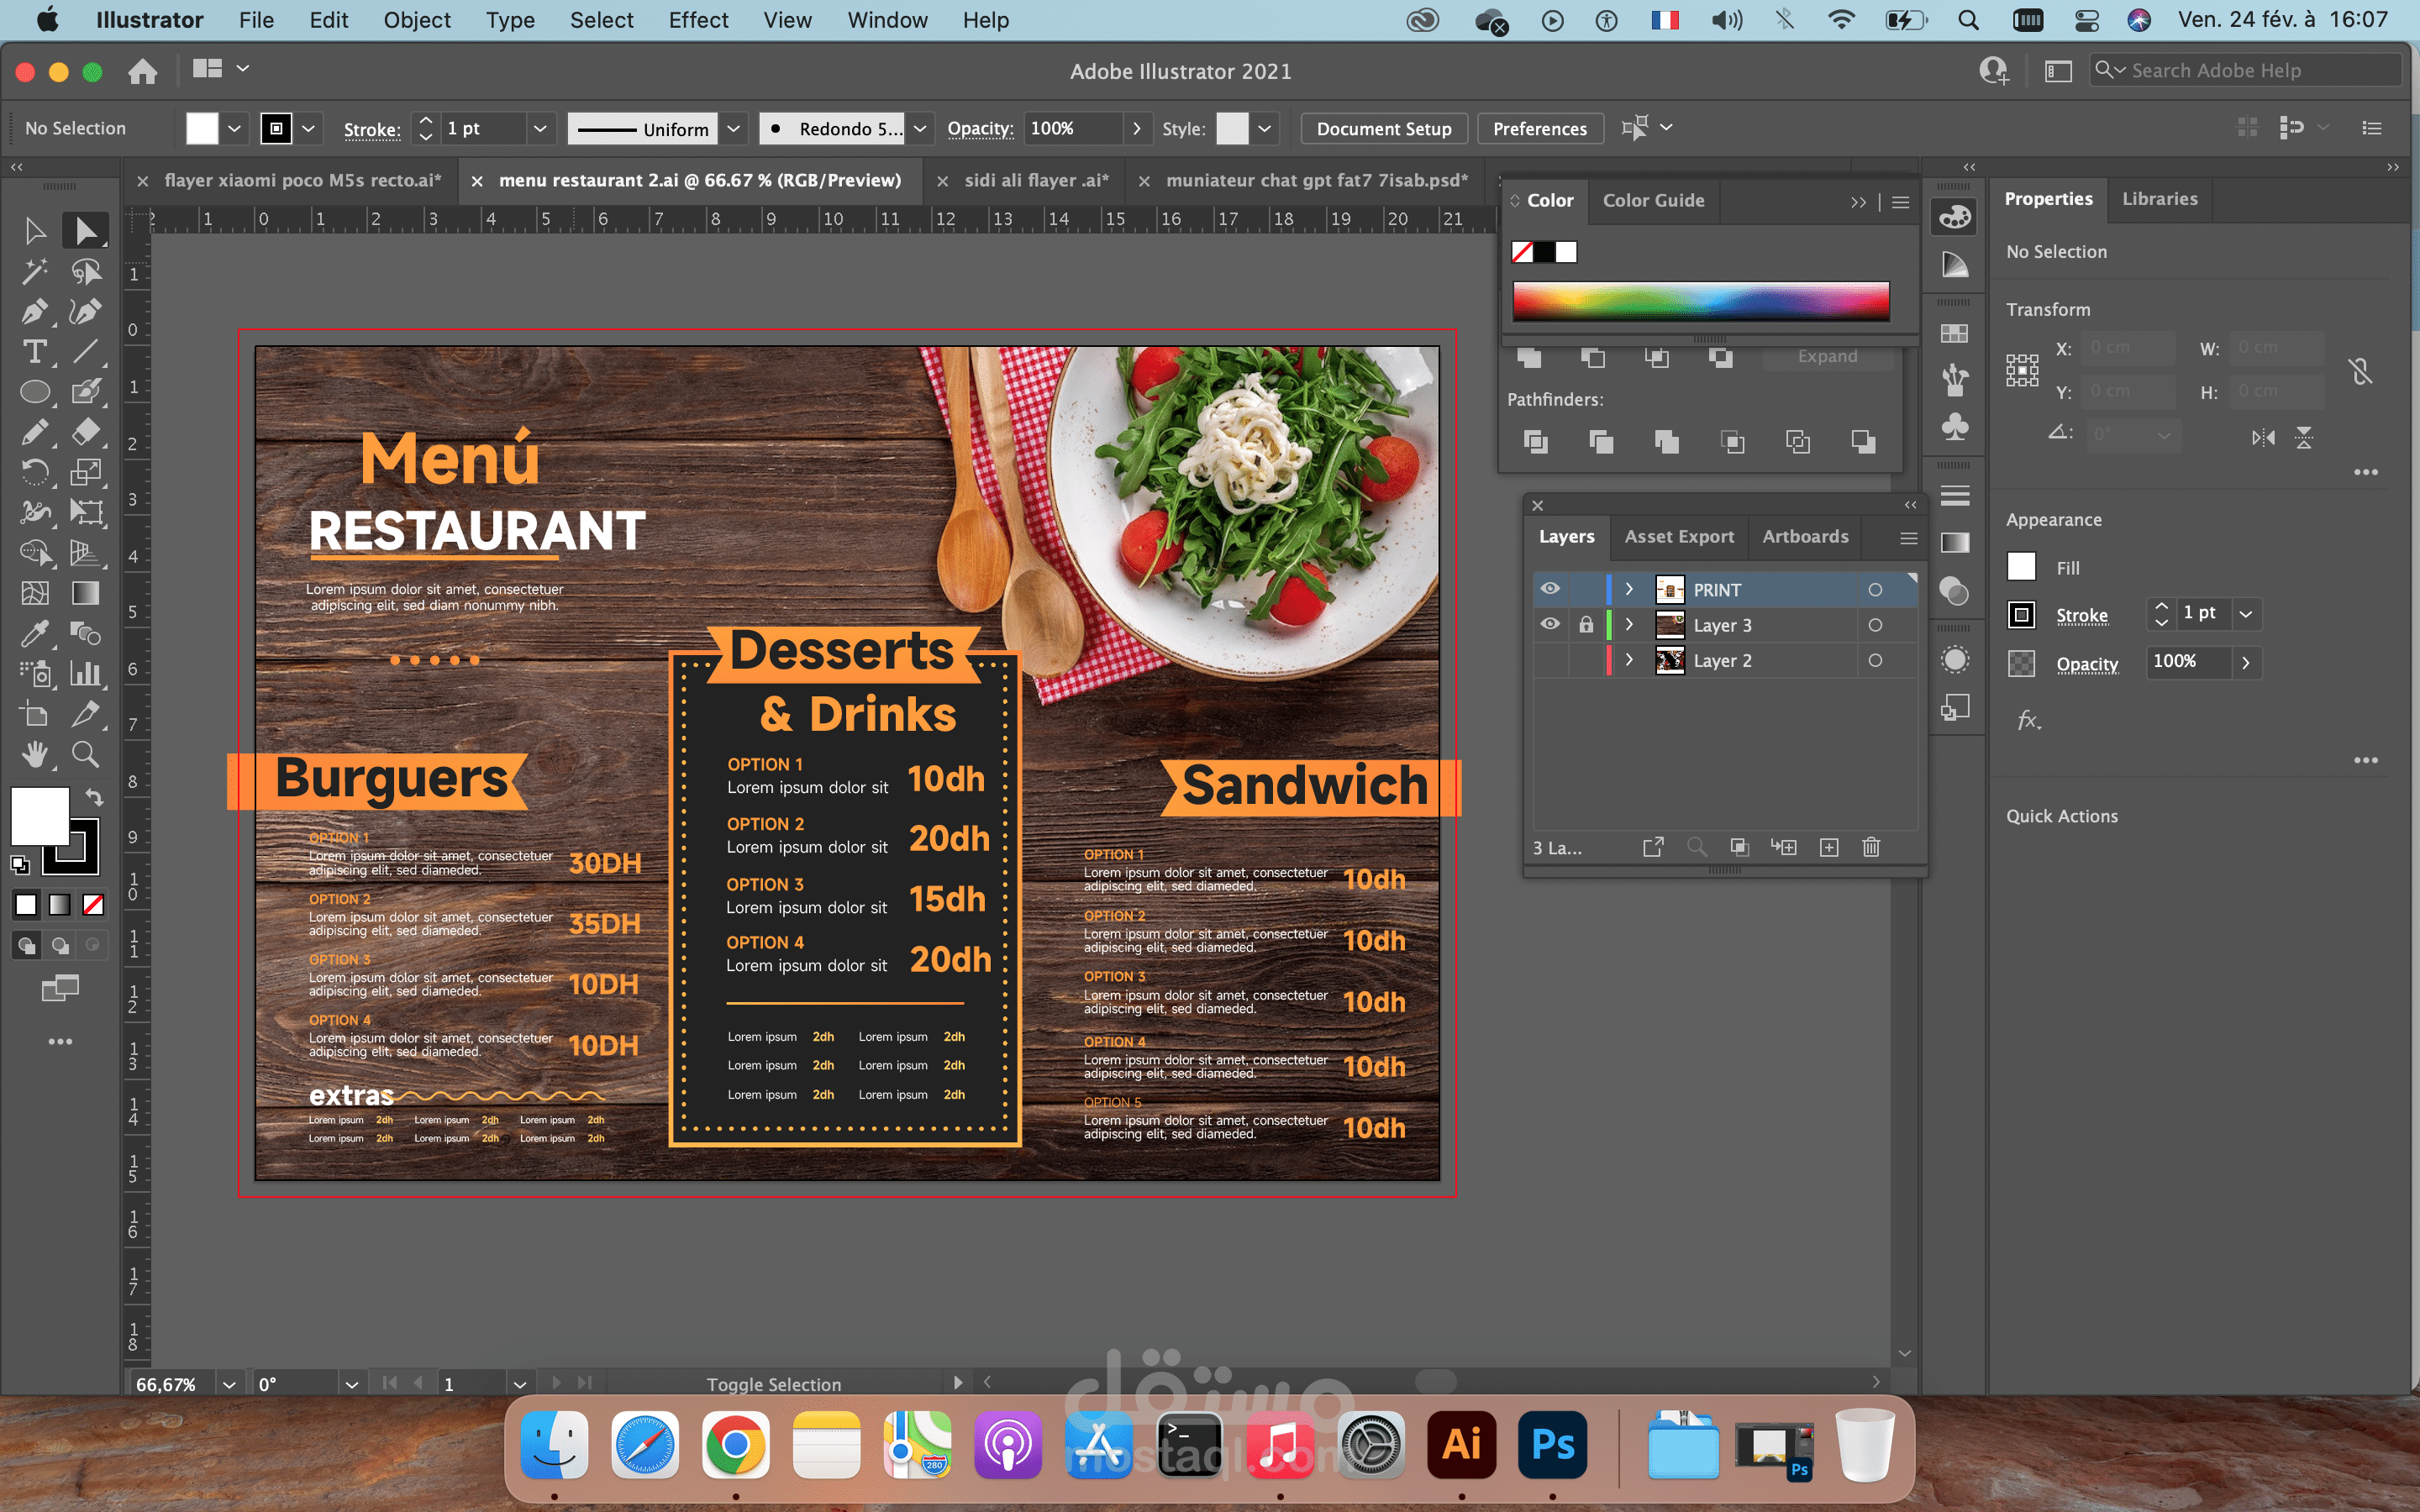Select the Eyedropper tool

tap(34, 633)
